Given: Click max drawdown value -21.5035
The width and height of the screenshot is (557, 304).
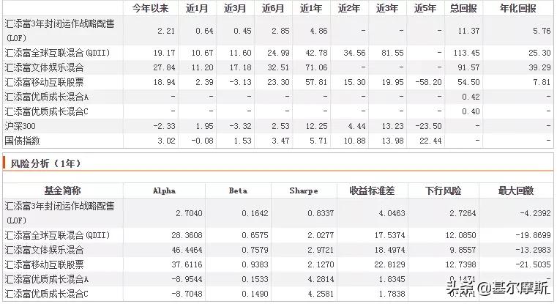Looking at the screenshot, I should (533, 264).
